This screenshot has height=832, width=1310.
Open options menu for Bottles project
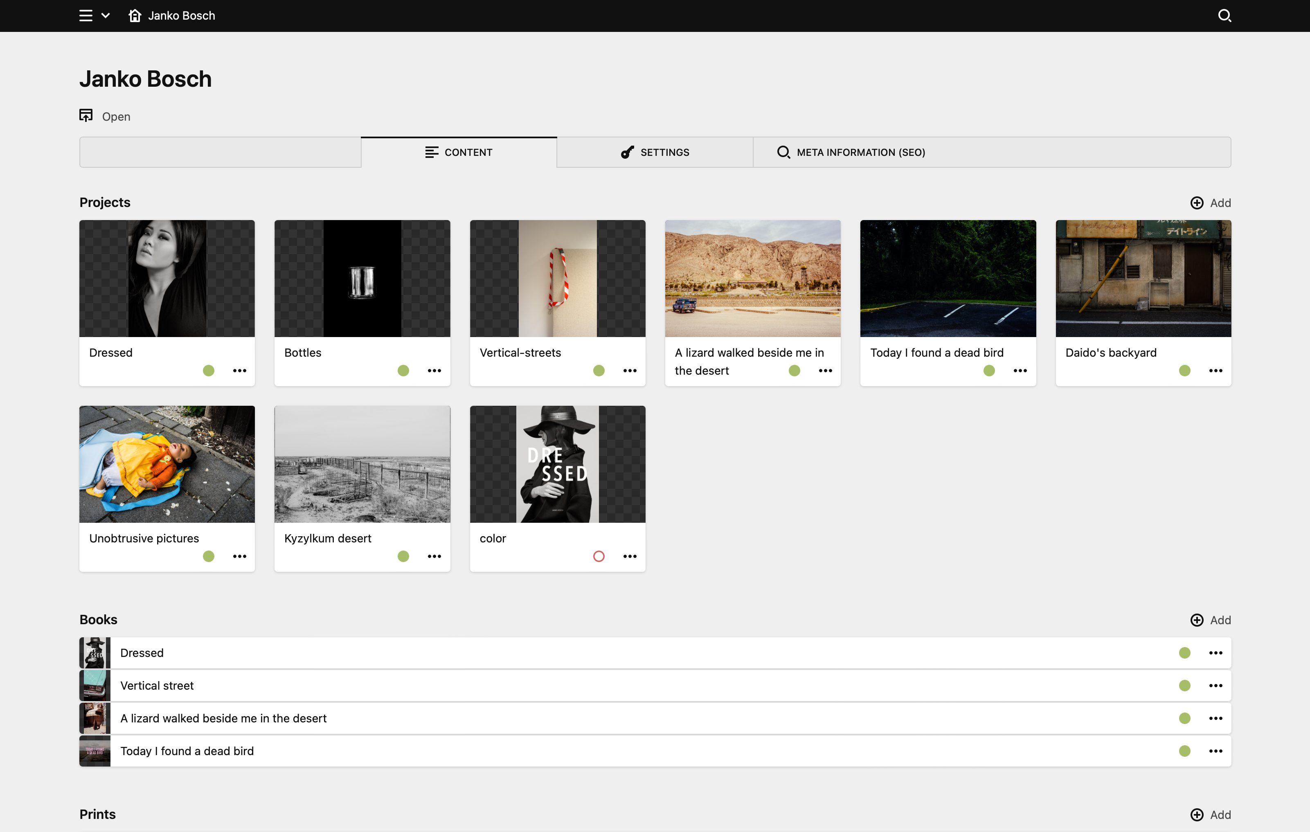tap(434, 371)
